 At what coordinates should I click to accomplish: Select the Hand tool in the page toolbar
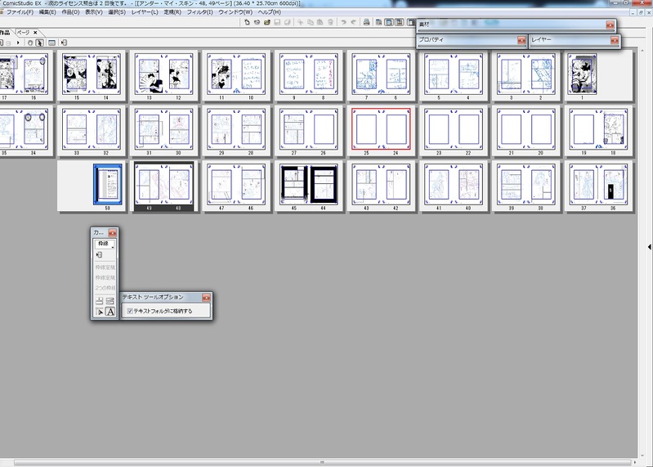pos(30,43)
